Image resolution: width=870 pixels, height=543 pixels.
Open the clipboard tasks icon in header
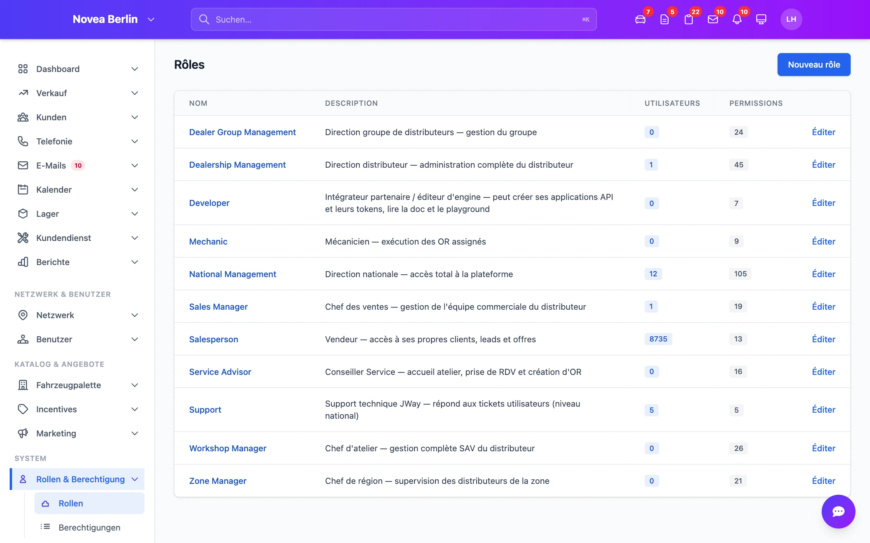click(x=689, y=19)
